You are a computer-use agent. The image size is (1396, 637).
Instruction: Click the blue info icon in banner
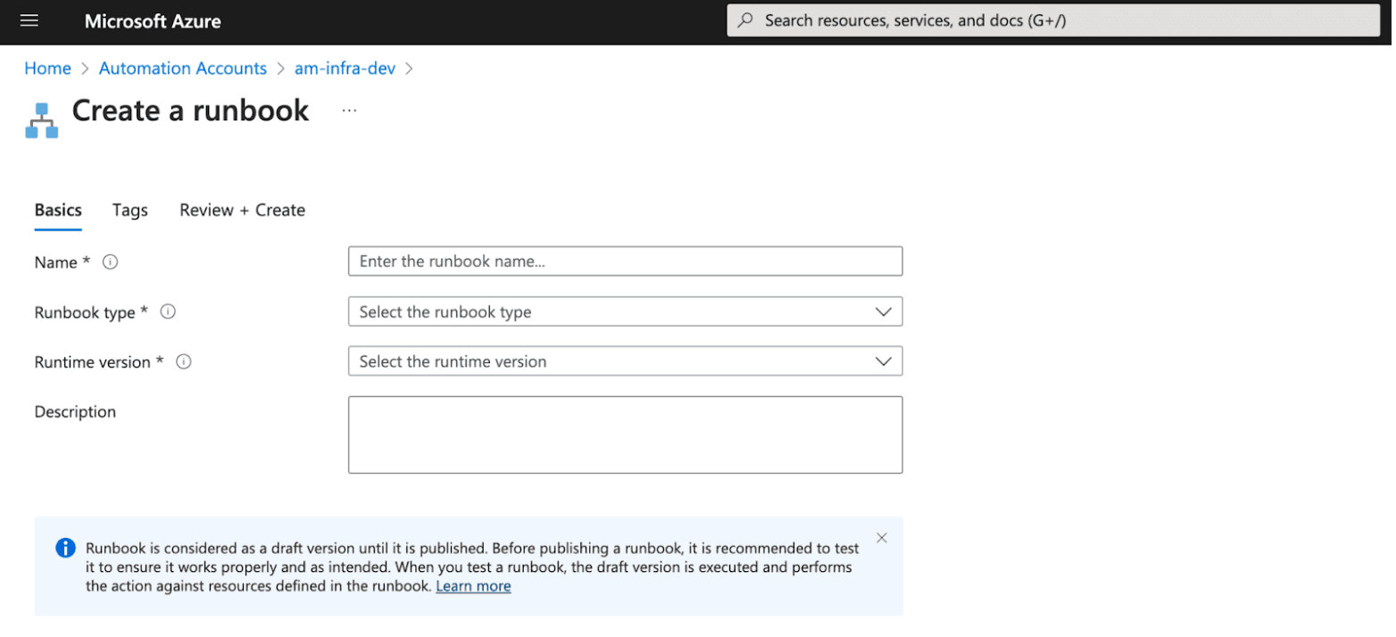65,548
